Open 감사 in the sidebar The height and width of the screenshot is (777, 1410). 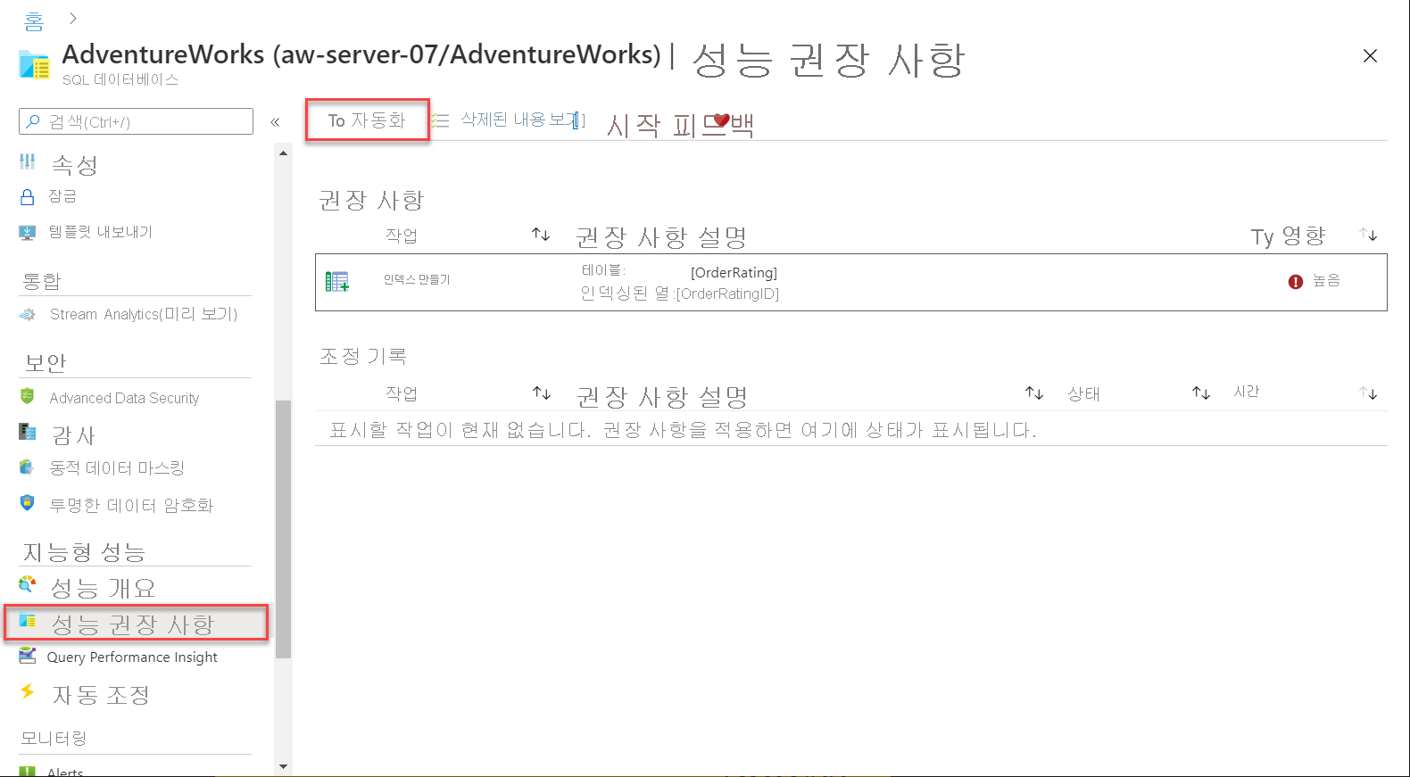(73, 435)
